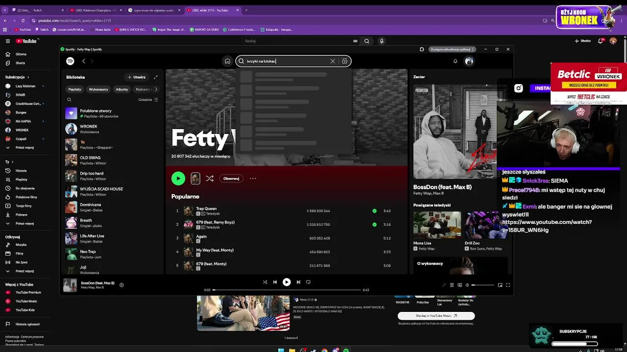Image resolution: width=627 pixels, height=352 pixels.
Task: Open YouTube hamburger guide menu
Action: click(x=7, y=41)
